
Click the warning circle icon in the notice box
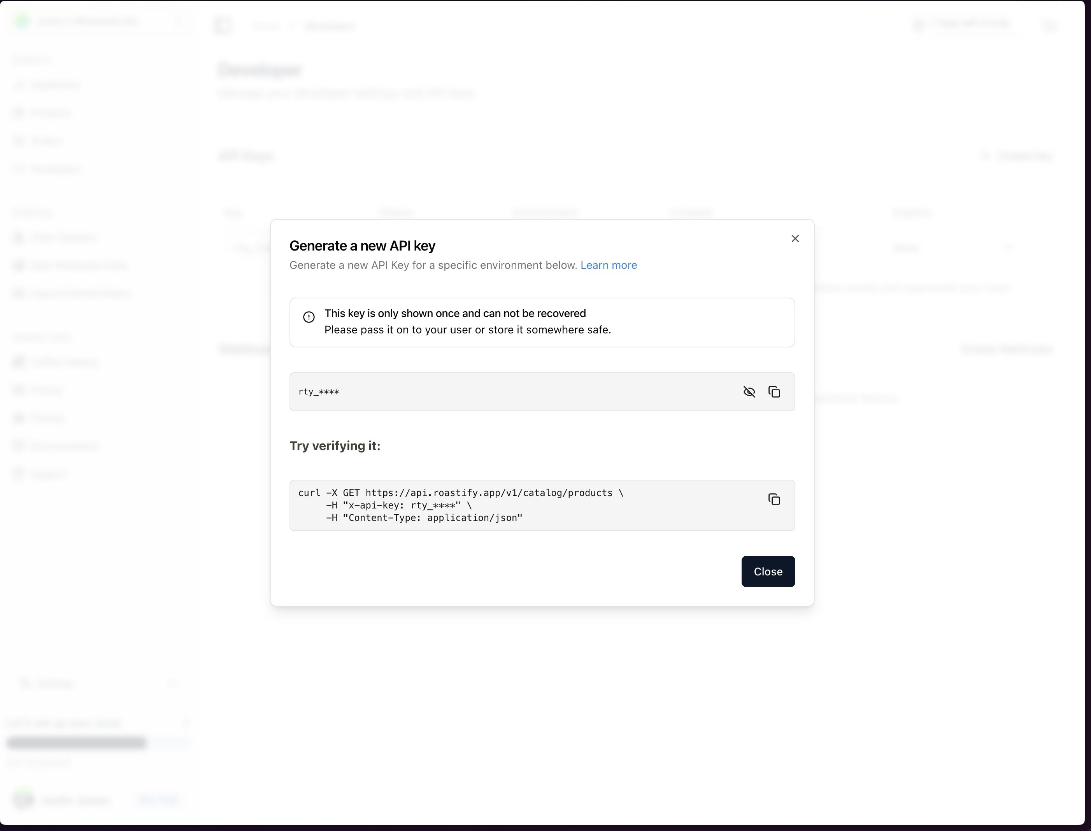coord(308,317)
